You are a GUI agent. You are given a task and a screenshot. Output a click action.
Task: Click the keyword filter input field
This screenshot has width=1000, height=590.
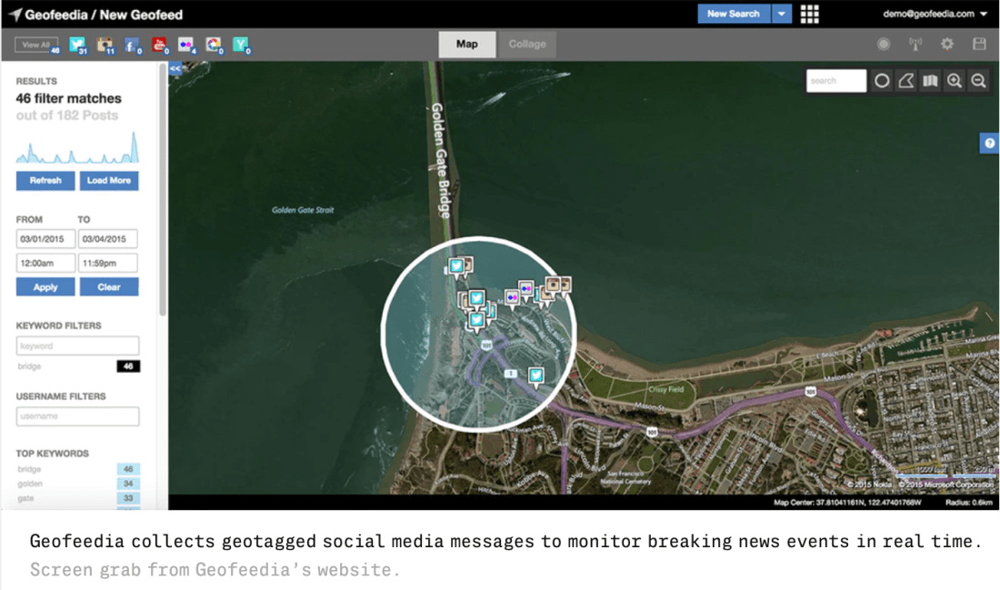(77, 345)
